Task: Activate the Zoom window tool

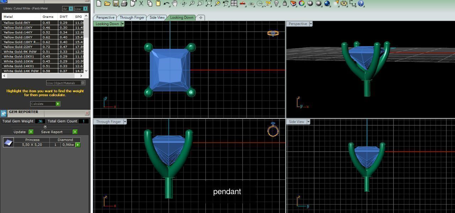Action: point(200,4)
